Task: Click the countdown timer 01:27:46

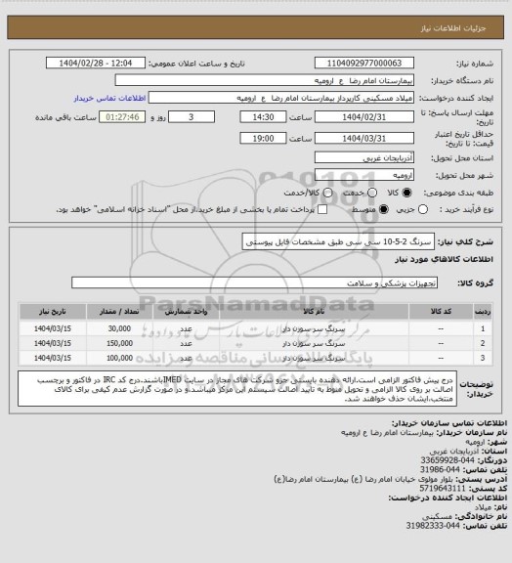Action: tap(122, 117)
